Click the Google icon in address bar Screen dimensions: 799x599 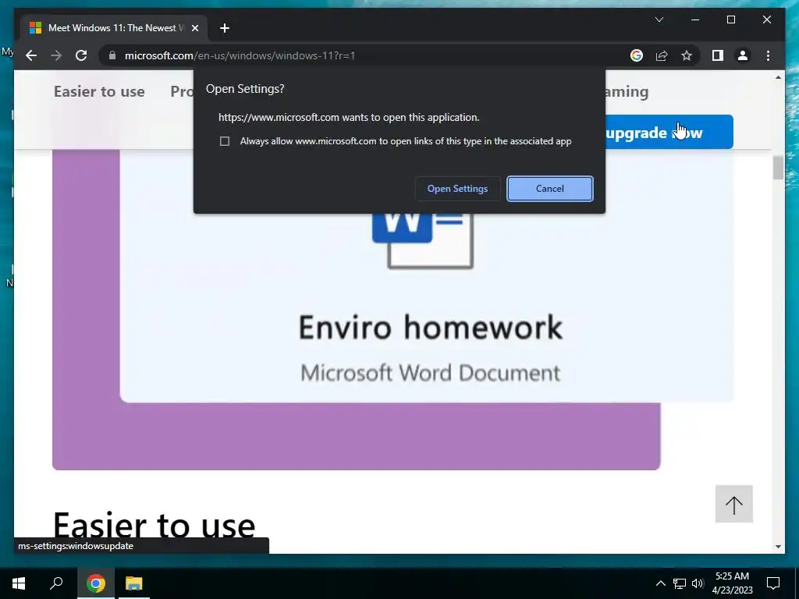pos(637,55)
